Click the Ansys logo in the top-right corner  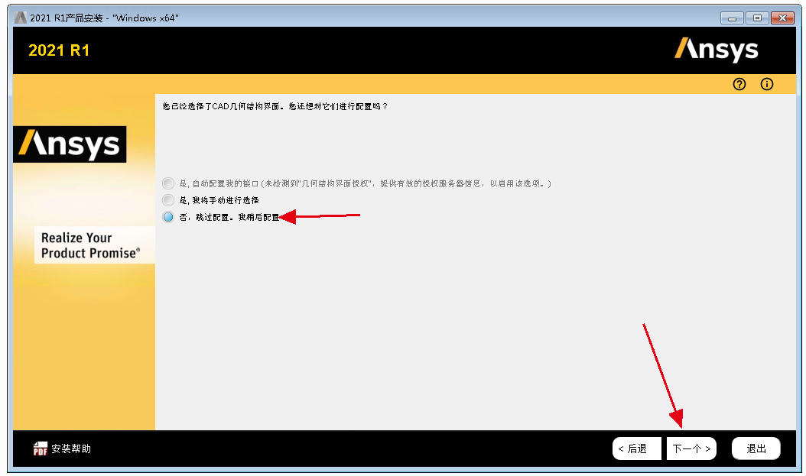coord(717,49)
